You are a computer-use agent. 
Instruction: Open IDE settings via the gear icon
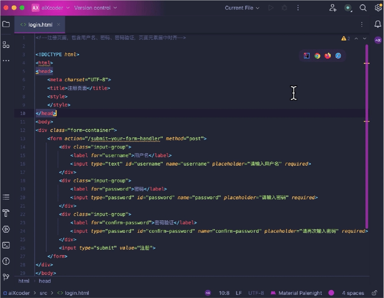[x=378, y=8]
